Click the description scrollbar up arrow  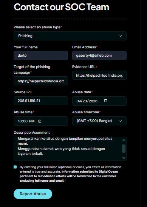pyautogui.click(x=124, y=140)
